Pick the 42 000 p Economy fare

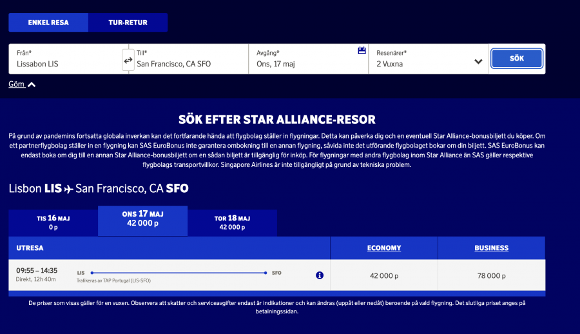[x=384, y=275]
